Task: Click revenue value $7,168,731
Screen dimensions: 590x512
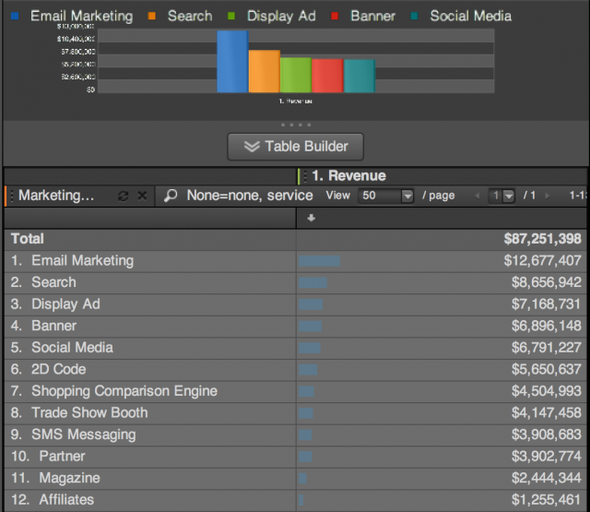Action: coord(547,304)
